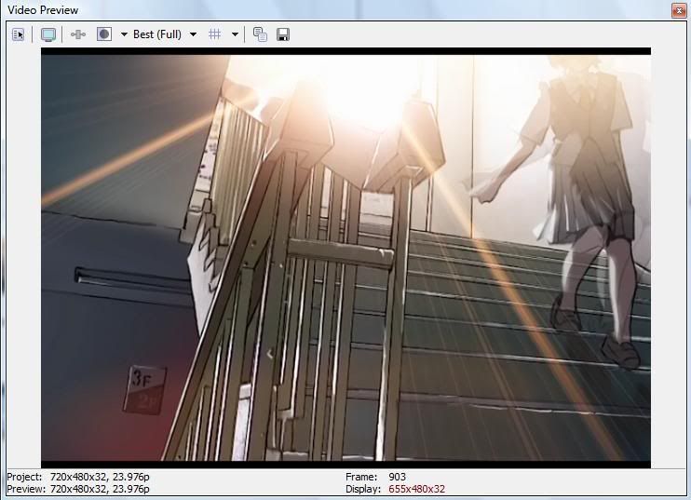
Task: Toggle split screen view
Action: click(x=104, y=34)
